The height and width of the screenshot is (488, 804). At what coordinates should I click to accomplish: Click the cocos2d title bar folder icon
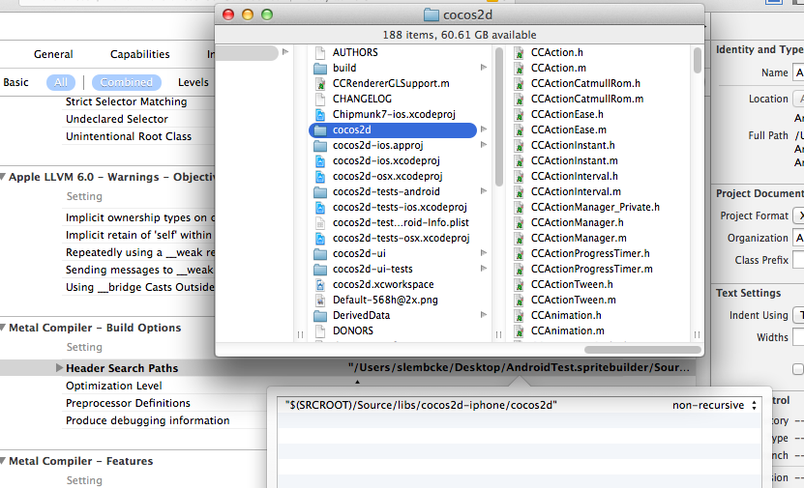432,14
